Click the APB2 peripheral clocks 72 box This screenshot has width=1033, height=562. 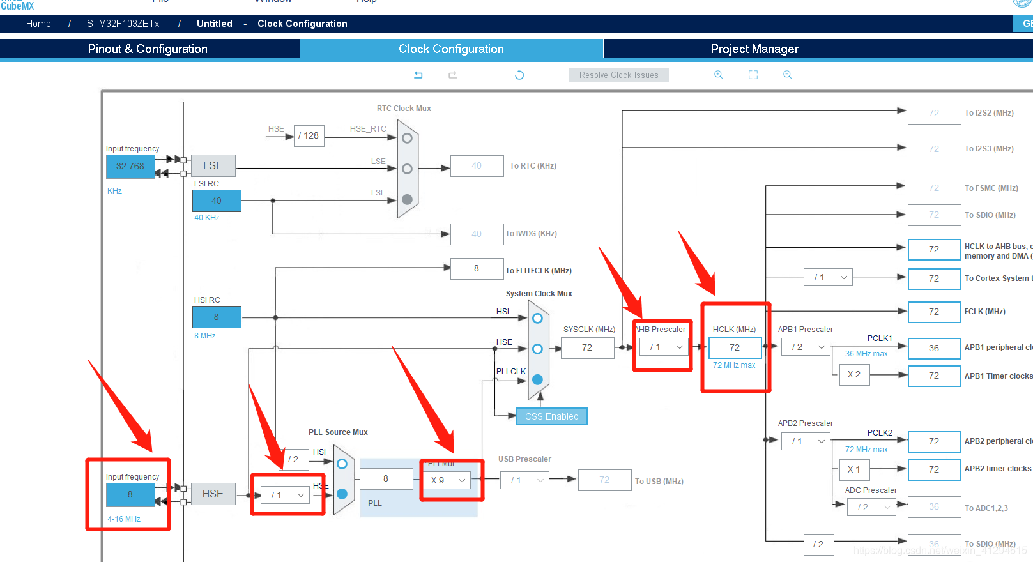(934, 441)
